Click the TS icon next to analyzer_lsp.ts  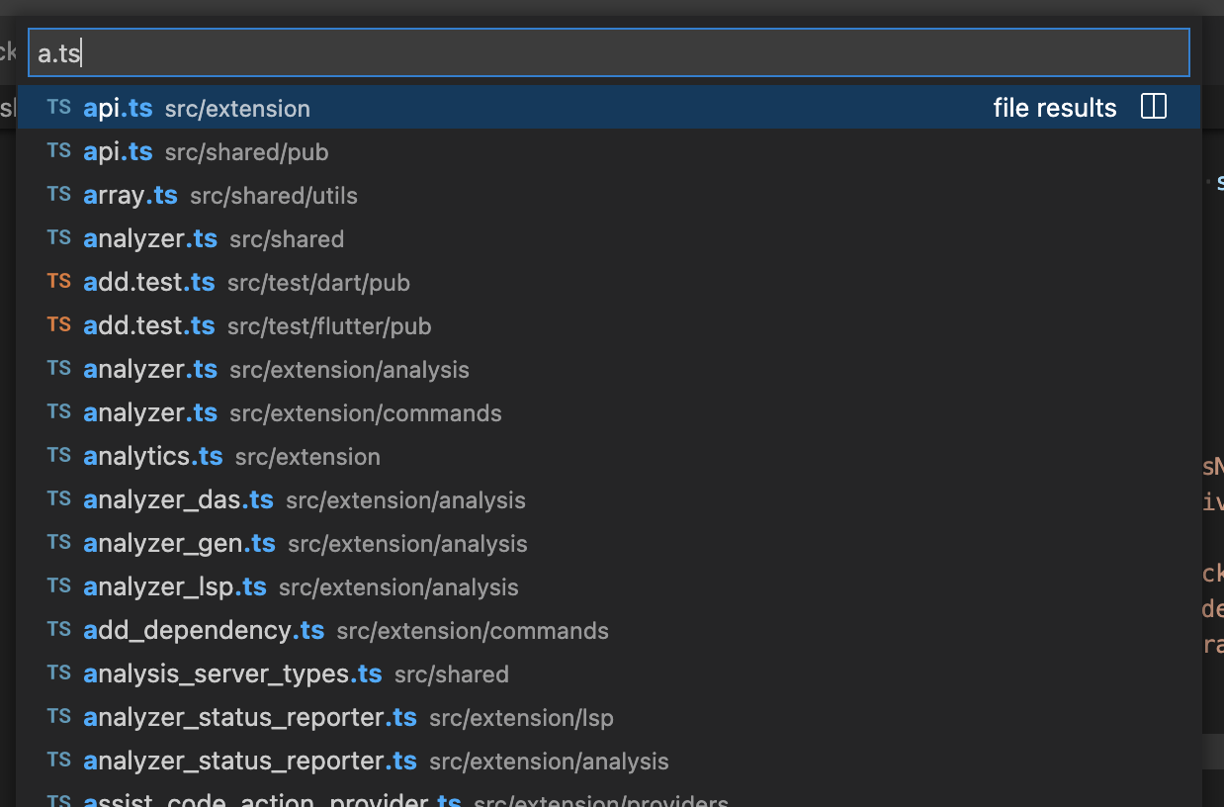(x=59, y=585)
